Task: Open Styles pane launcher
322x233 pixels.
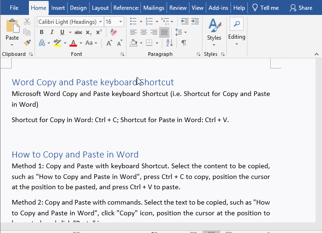Action: (x=223, y=54)
